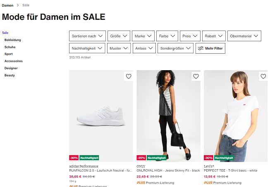This screenshot has height=187, width=277.
Task: Expand the Farbe color filter
Action: point(167,36)
